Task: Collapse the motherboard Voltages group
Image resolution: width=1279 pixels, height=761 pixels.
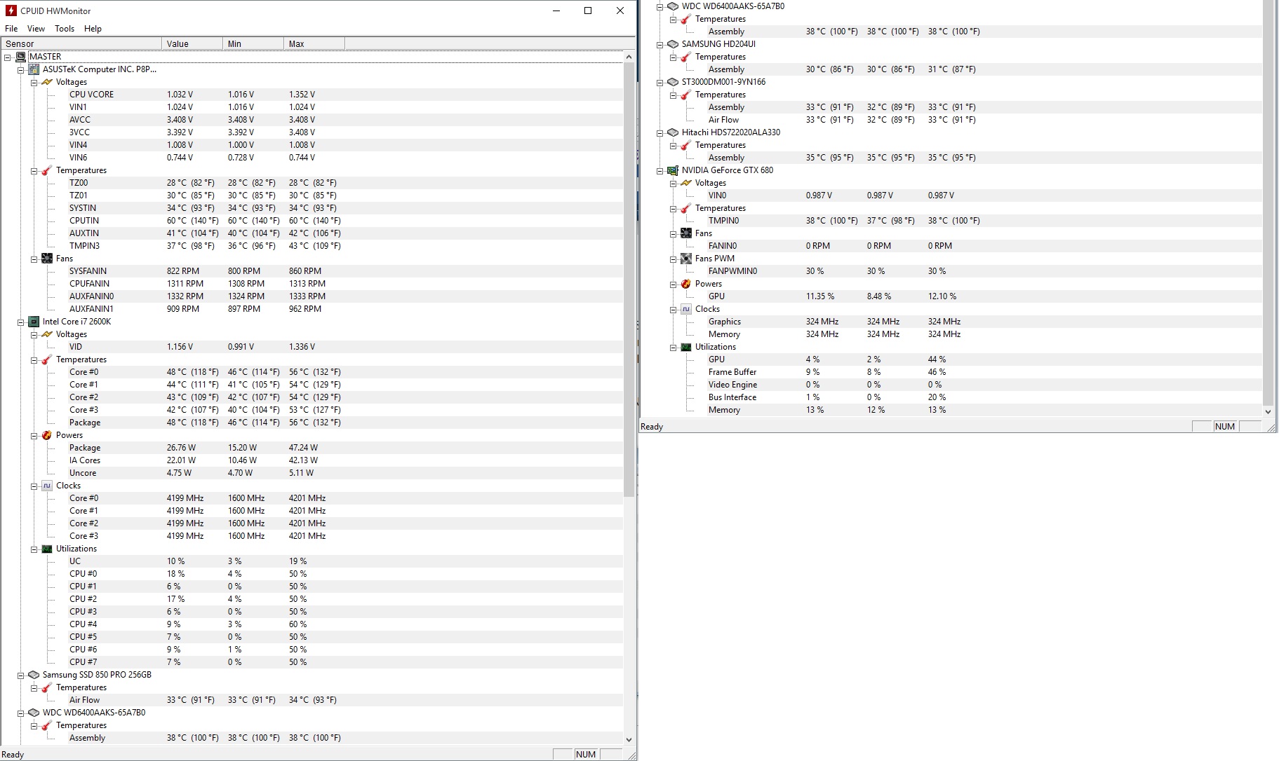Action: [34, 82]
